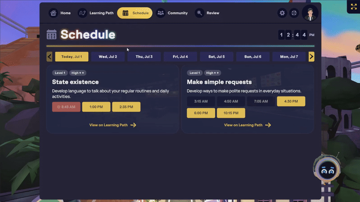
Task: Select the Fri, Jul 4 date tab
Action: 181,57
